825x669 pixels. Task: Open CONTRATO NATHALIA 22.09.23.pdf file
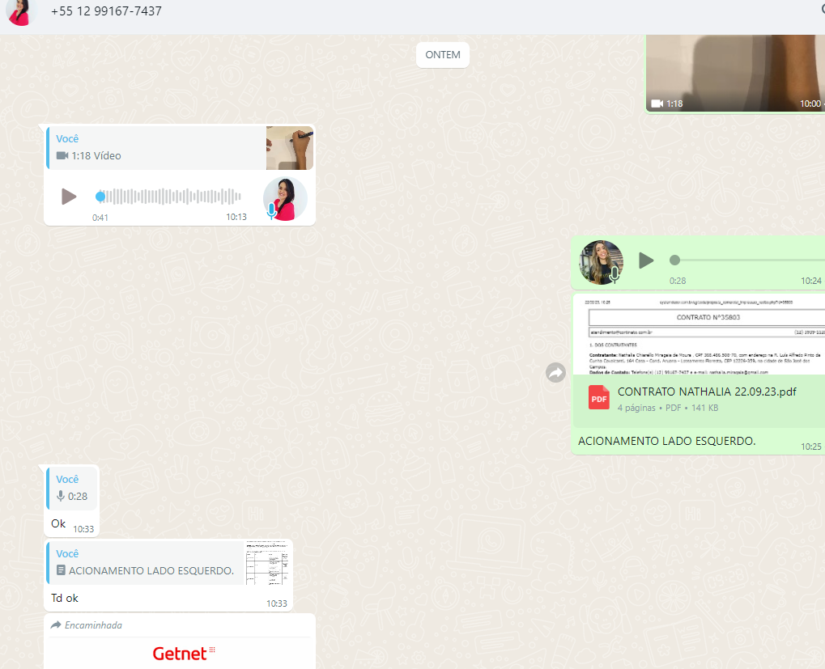coord(707,392)
